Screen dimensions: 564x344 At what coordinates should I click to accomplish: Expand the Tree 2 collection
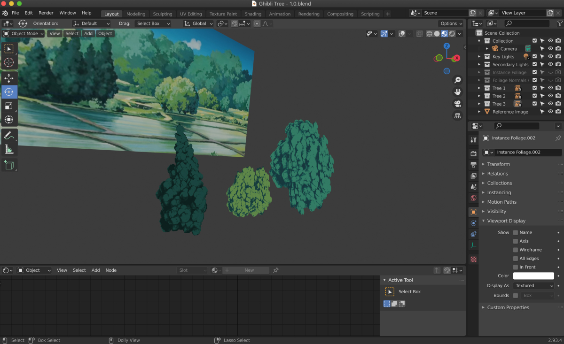pos(479,96)
